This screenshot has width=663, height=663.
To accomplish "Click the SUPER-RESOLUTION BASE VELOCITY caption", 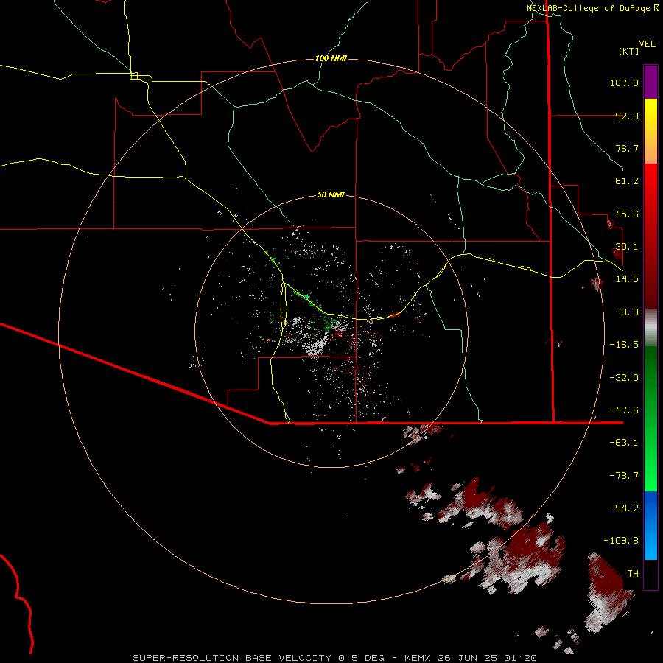I will (335, 658).
